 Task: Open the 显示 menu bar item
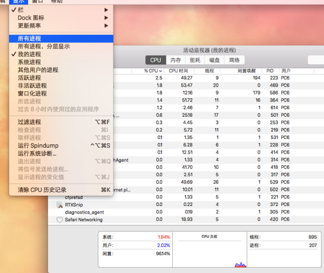(18, 2)
